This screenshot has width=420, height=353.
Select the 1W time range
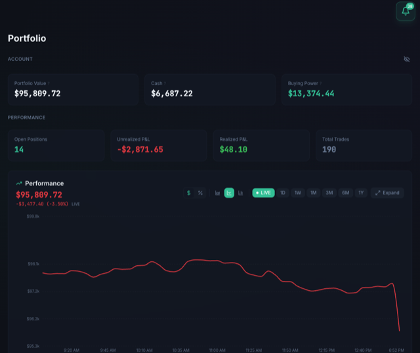tap(298, 193)
